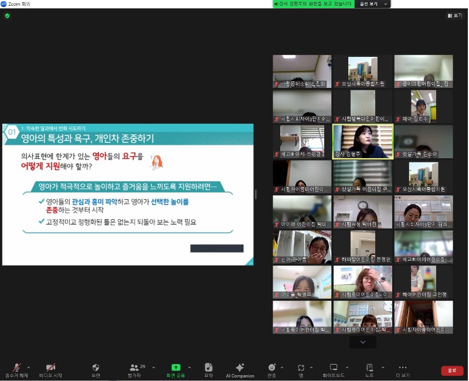Viewport: 469px width, 381px height.
Task: Click the 앱 apps icon
Action: (301, 368)
